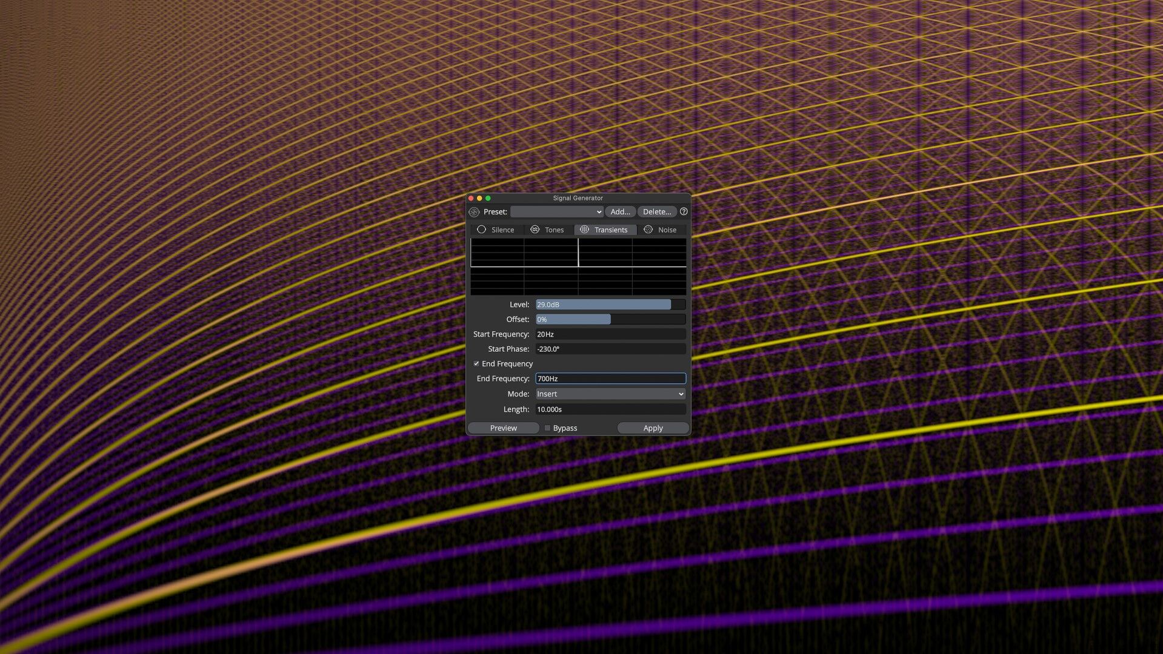The width and height of the screenshot is (1163, 654).
Task: Select the Transients tab
Action: coord(604,230)
